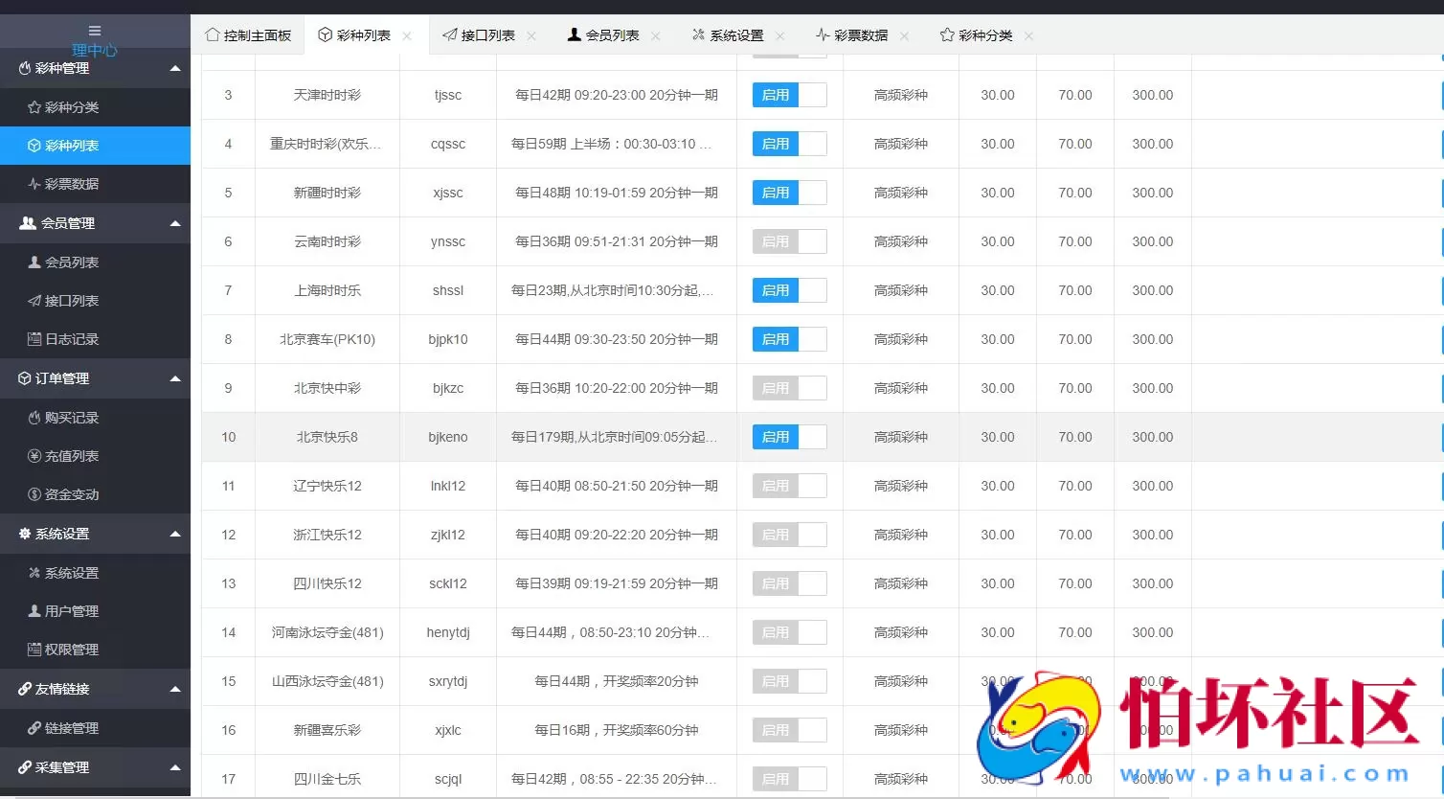Open the 彩种分类 tab

pos(983,34)
